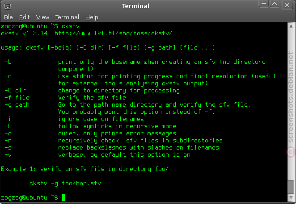
Task: Open the View menu
Action: [42, 17]
